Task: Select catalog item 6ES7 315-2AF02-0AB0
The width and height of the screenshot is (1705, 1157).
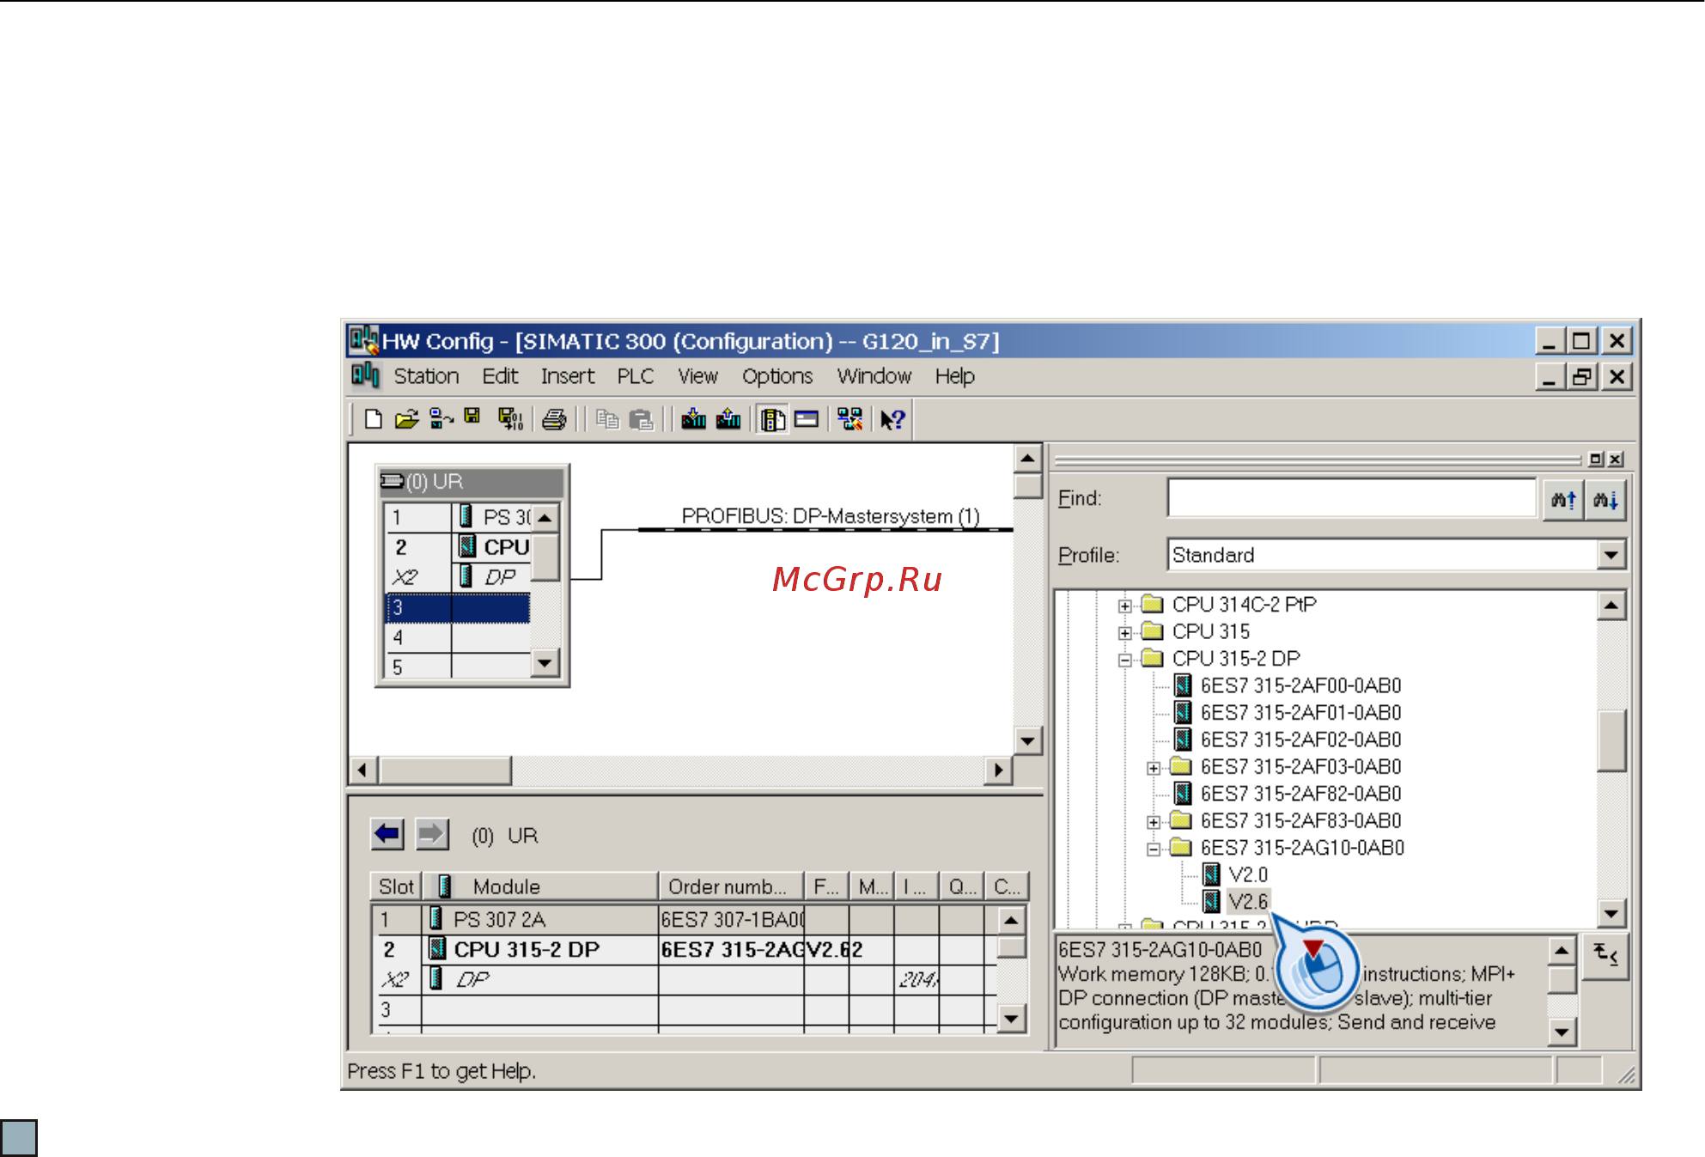Action: pyautogui.click(x=1300, y=740)
